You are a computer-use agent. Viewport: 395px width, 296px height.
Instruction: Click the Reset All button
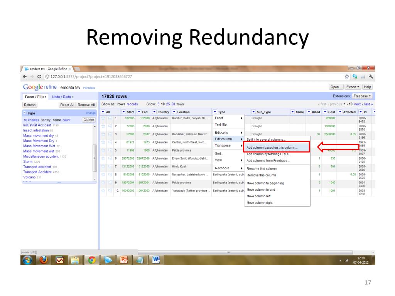click(x=67, y=105)
